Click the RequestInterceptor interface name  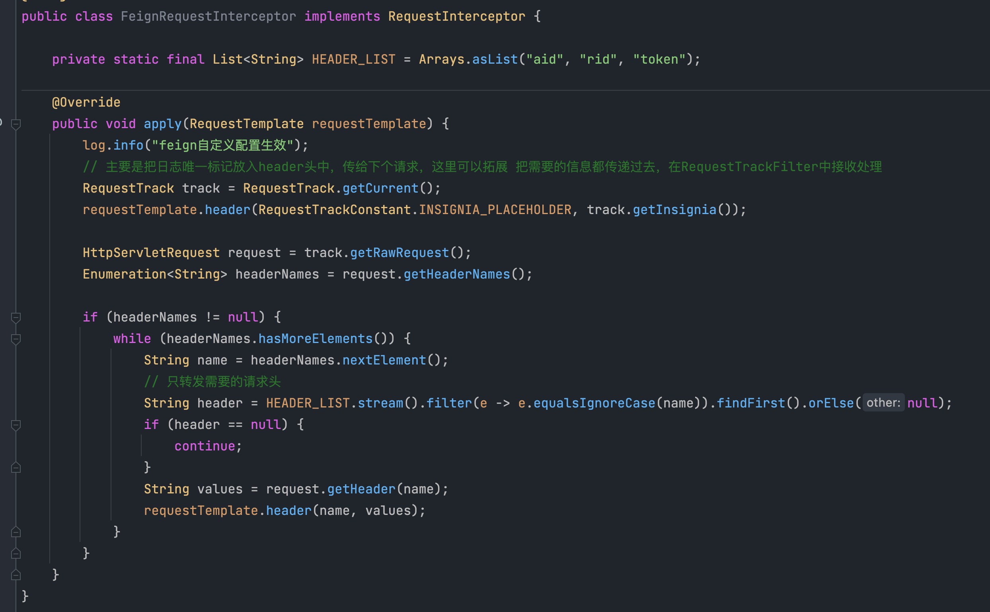click(x=456, y=17)
